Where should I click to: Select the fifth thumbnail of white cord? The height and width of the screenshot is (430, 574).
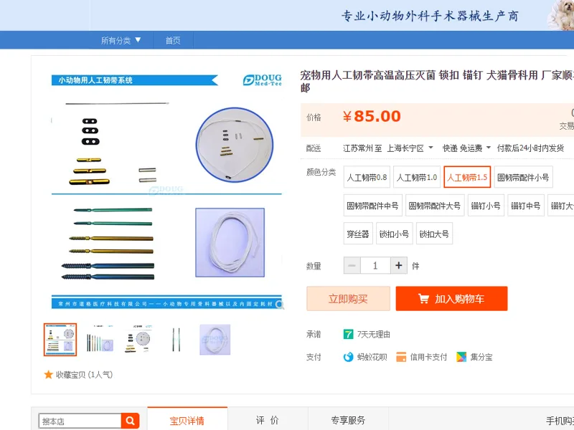tap(215, 340)
